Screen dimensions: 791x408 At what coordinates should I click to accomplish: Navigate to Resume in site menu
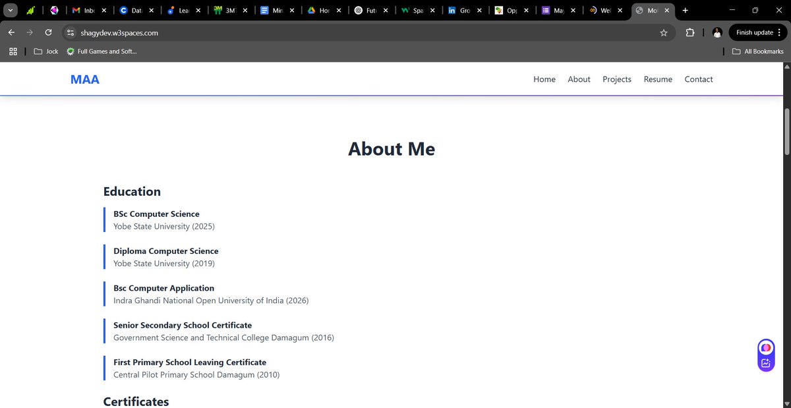(x=658, y=79)
